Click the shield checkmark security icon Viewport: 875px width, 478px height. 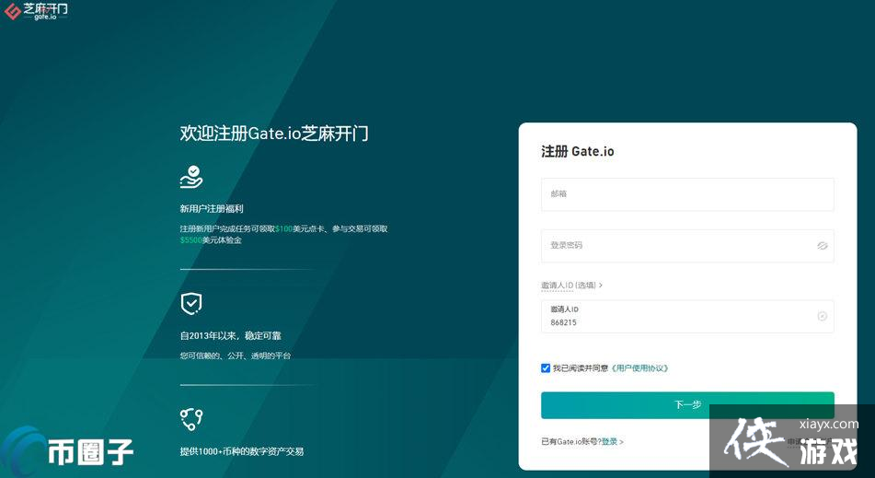click(x=191, y=304)
